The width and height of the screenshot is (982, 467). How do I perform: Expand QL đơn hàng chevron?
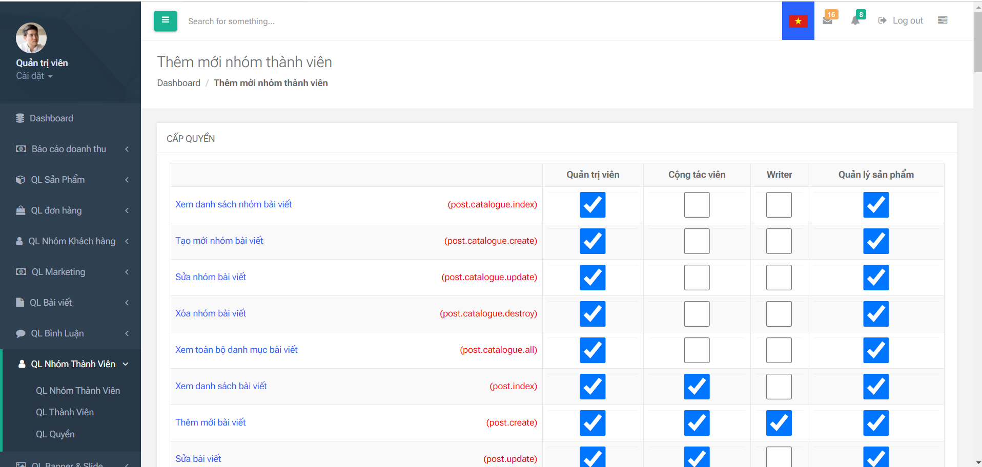tap(127, 210)
